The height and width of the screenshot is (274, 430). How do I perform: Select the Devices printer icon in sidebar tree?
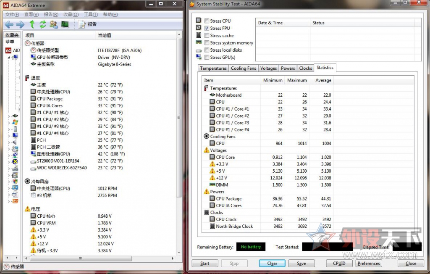pyautogui.click(x=16, y=168)
